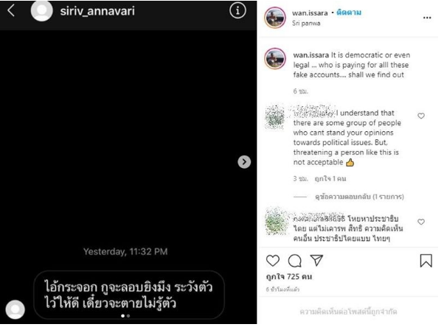Screen dimensions: 447x327
Task: Tap the back arrow in the chat header
Action: [11, 10]
